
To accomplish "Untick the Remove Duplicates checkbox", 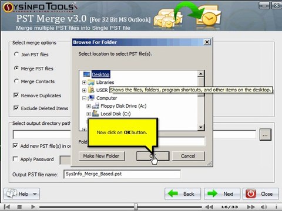I will click(16, 95).
